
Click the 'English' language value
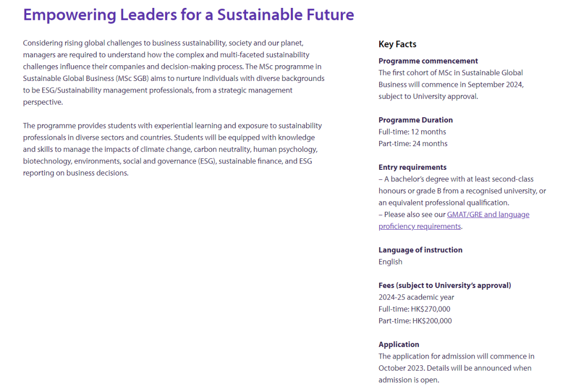tap(390, 262)
